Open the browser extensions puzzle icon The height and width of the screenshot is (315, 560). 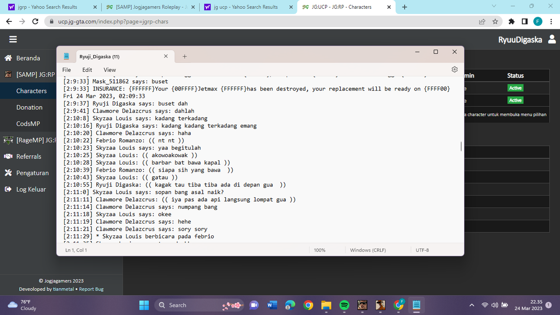click(x=511, y=21)
